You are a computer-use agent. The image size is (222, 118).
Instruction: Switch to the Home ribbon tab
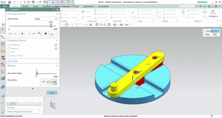[x=15, y=6]
